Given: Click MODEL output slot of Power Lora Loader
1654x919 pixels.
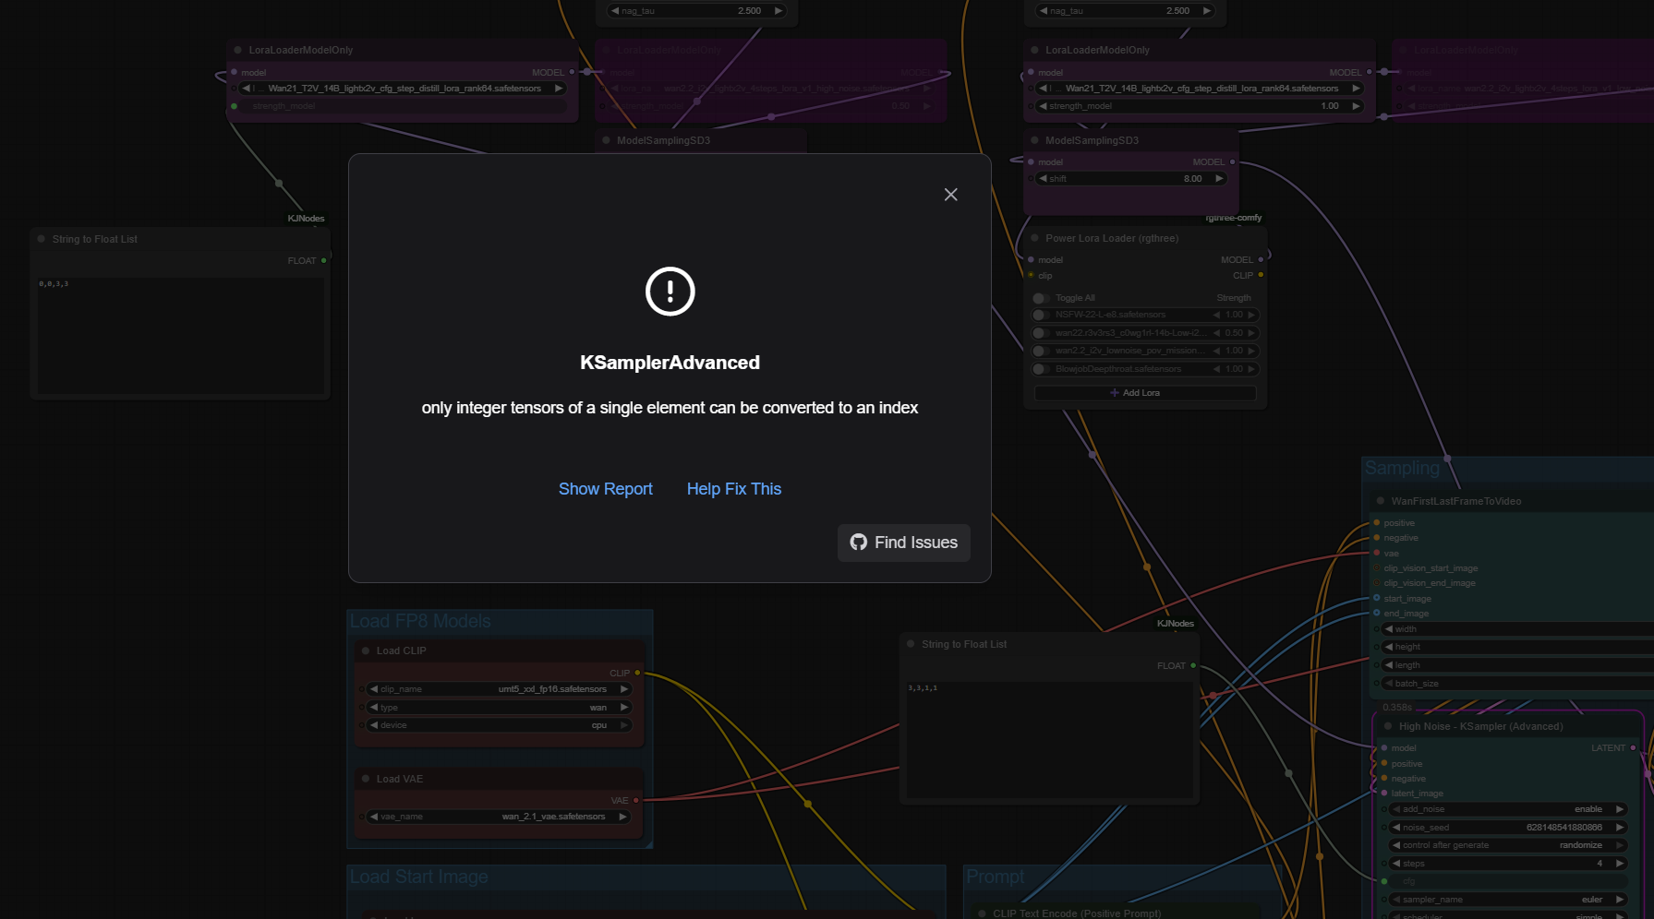Looking at the screenshot, I should coord(1261,259).
